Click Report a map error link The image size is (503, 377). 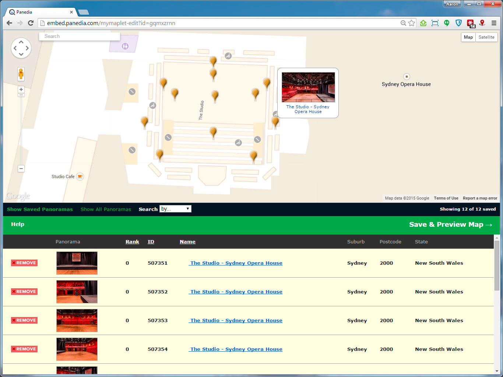[480, 198]
